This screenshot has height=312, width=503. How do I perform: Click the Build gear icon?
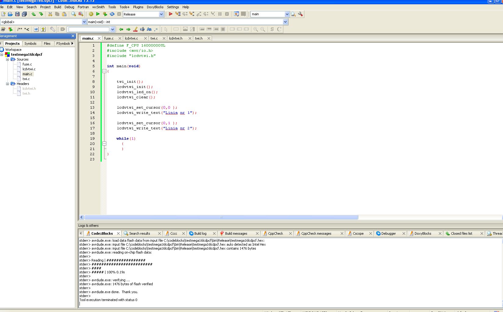coord(91,14)
